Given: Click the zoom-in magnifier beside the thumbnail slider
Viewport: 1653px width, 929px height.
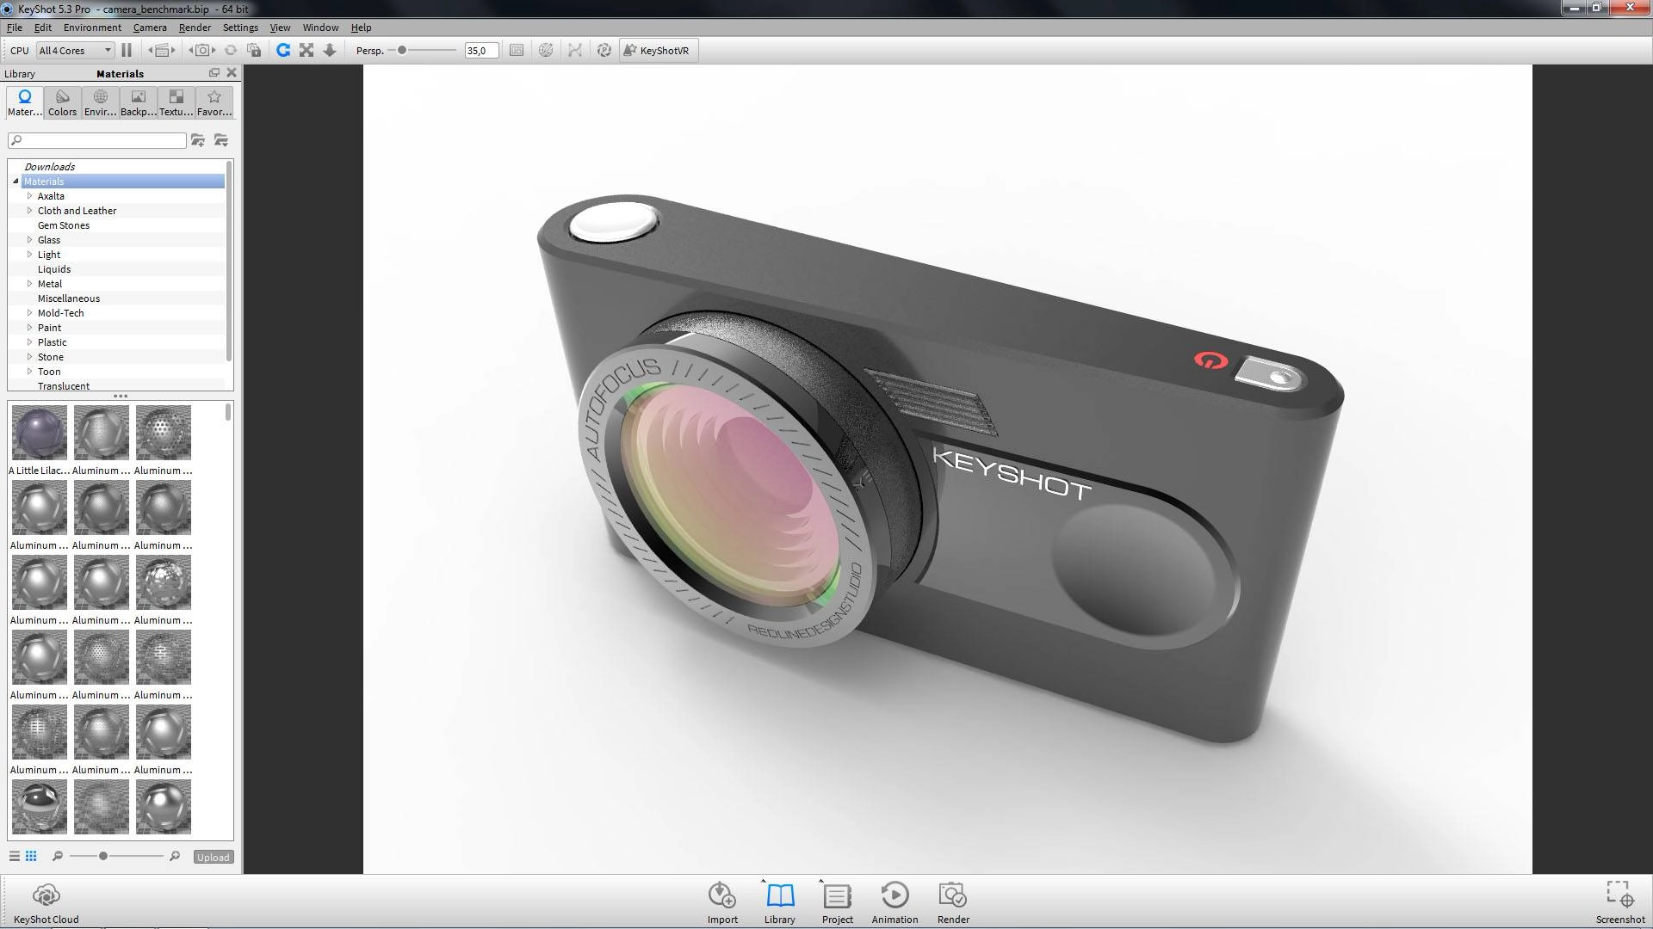Looking at the screenshot, I should 175,857.
